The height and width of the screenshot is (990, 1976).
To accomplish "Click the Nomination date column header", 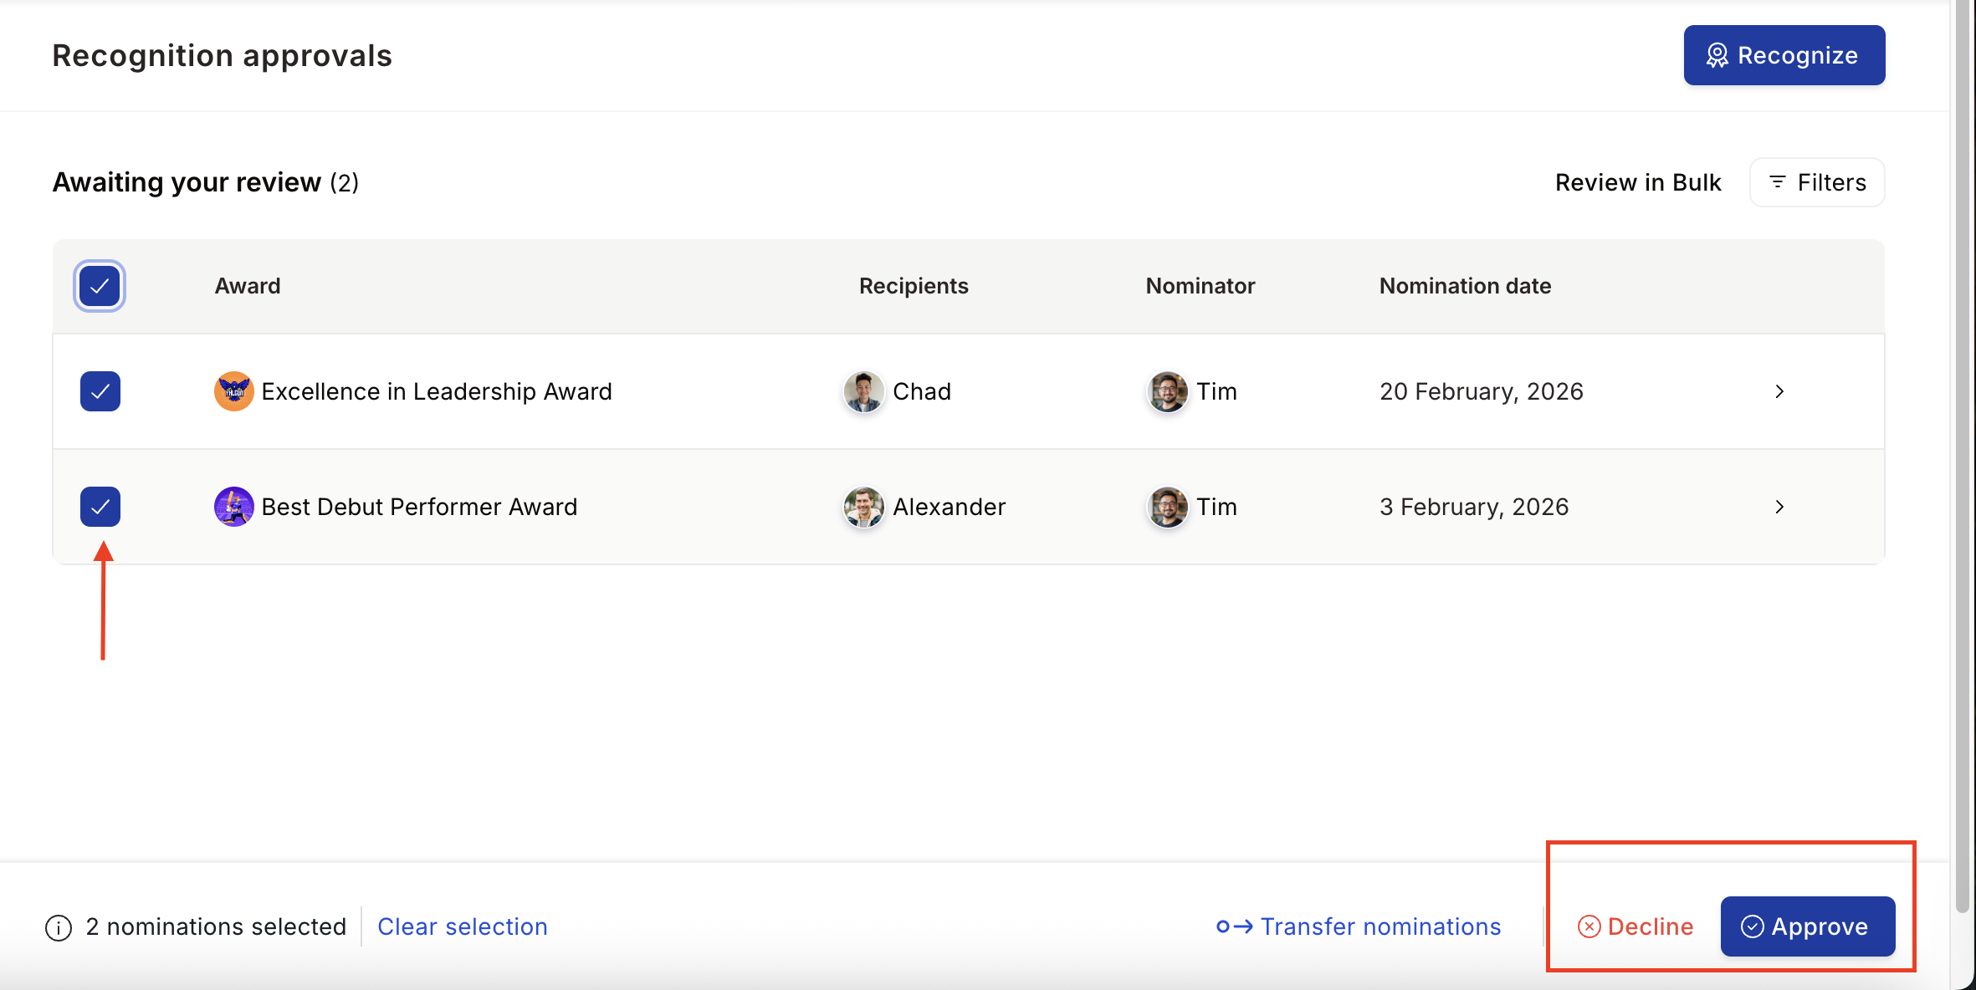I will point(1465,286).
